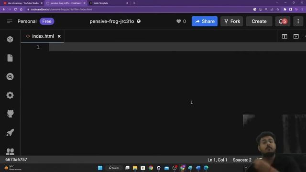
Task: Click the Create button
Action: 259,21
